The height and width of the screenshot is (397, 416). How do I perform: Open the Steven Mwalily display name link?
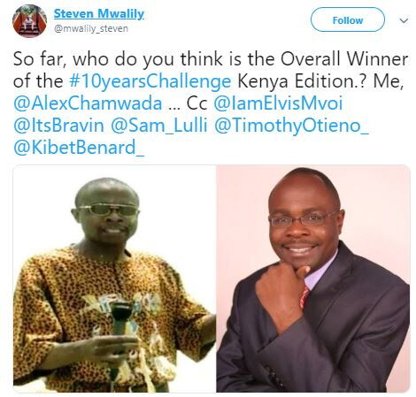[99, 14]
